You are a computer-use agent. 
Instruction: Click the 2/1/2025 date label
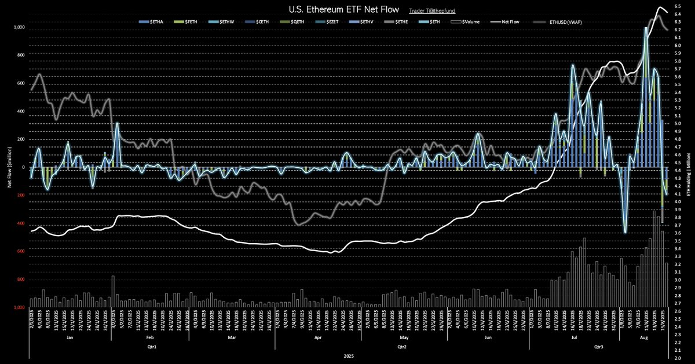[31, 320]
